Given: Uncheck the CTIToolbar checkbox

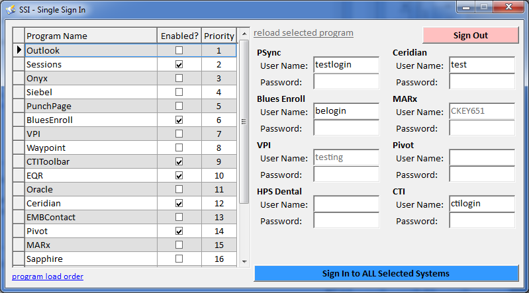Looking at the screenshot, I should click(179, 161).
